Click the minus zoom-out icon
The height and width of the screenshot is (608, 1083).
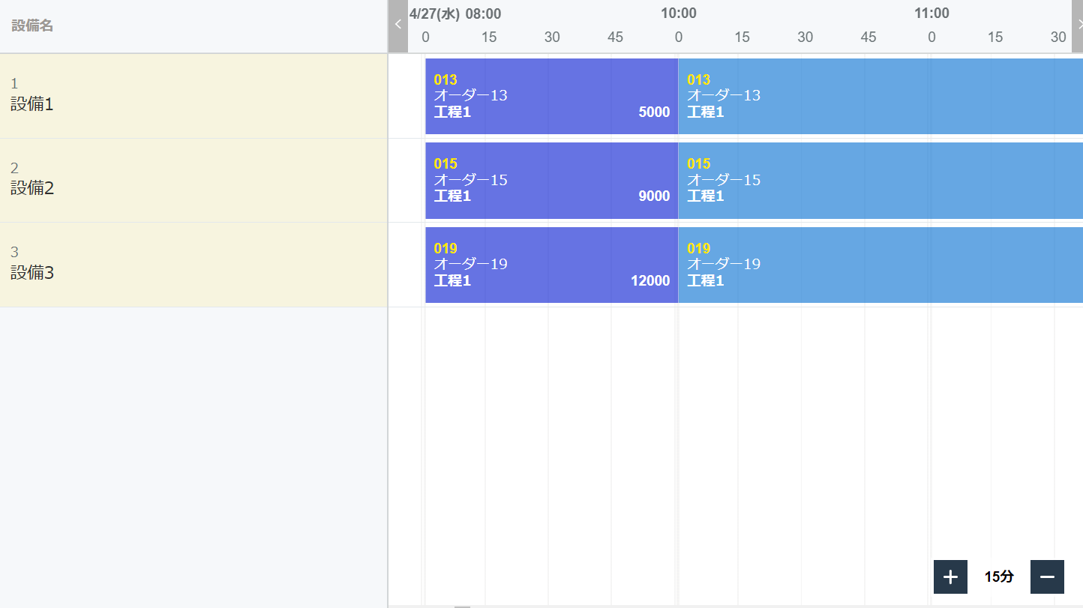point(1047,577)
